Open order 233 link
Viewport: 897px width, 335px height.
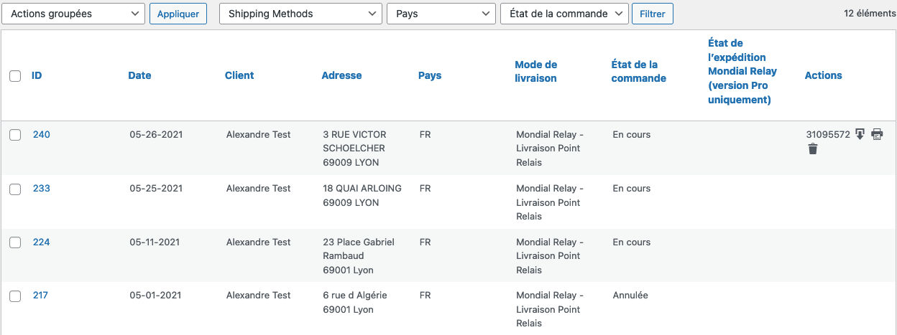pyautogui.click(x=42, y=188)
